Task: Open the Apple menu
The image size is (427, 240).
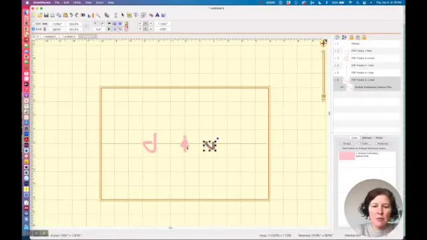Action: [27, 3]
